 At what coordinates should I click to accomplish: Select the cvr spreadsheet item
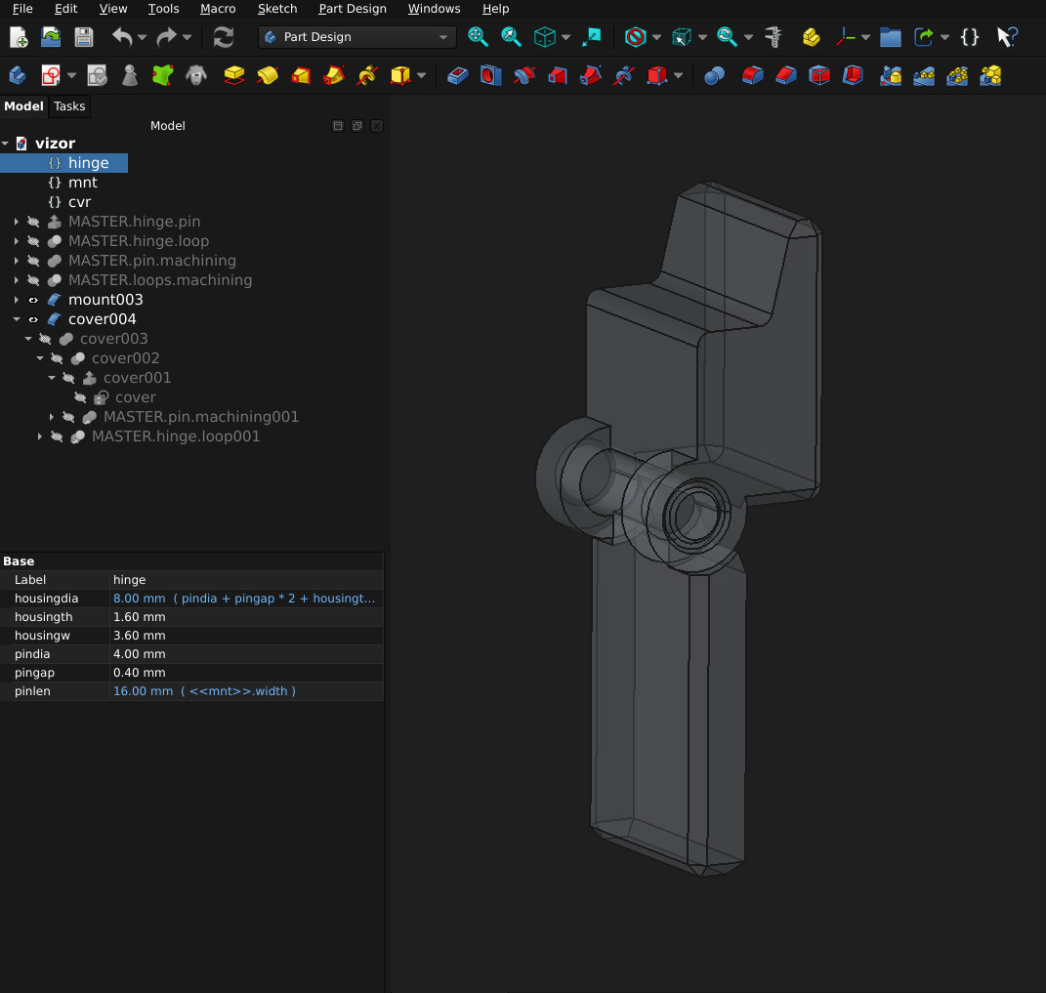pyautogui.click(x=79, y=202)
